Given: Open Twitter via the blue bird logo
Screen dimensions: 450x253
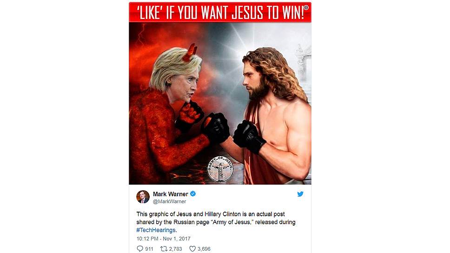Looking at the screenshot, I should (300, 194).
